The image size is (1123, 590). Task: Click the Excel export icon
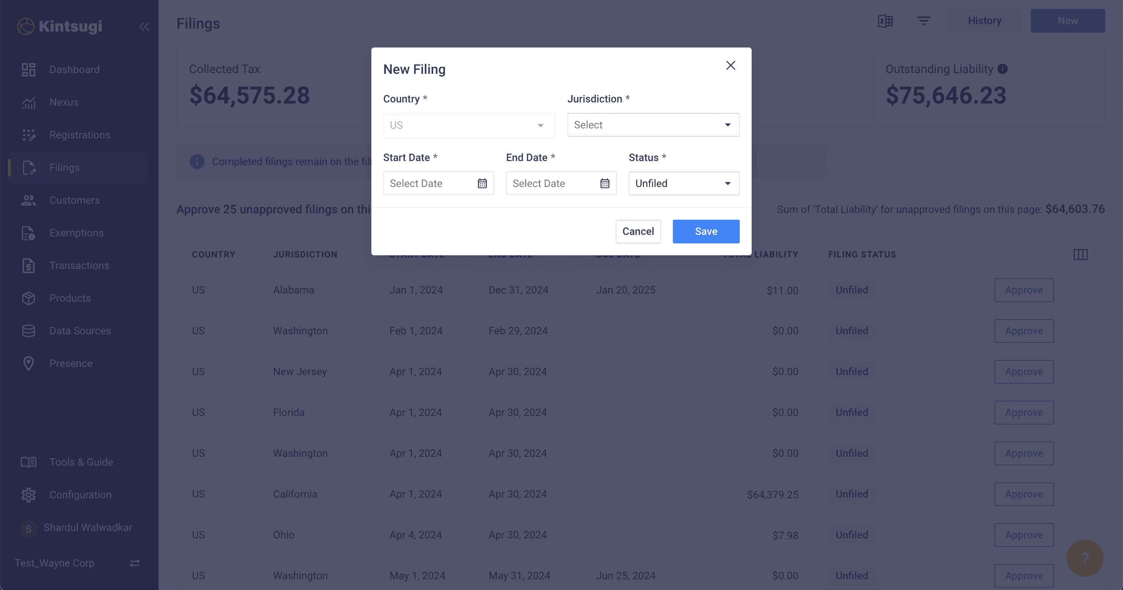point(885,21)
